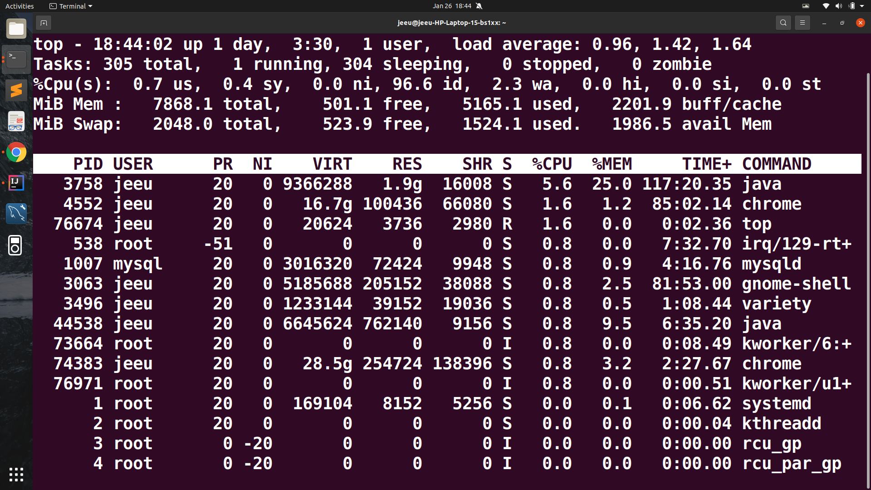871x490 pixels.
Task: Open the calendar via Jan 26 18:44
Action: click(451, 6)
